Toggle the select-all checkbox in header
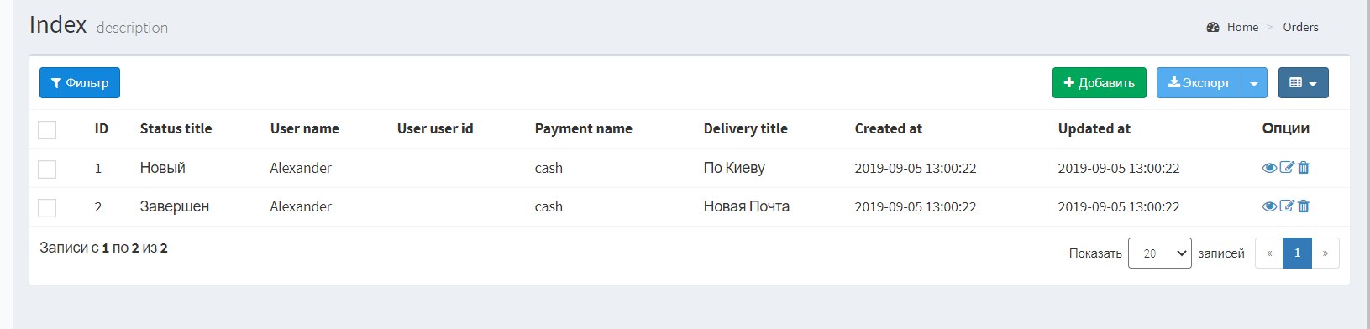 point(47,130)
